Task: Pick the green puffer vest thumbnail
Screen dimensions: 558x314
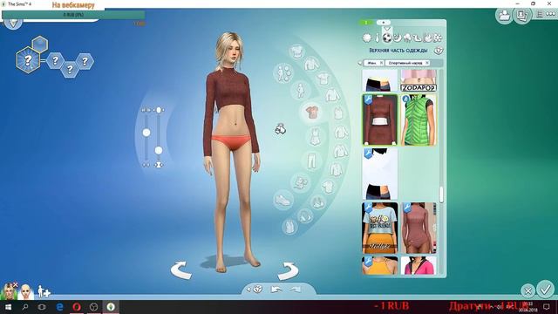Action: [x=418, y=120]
